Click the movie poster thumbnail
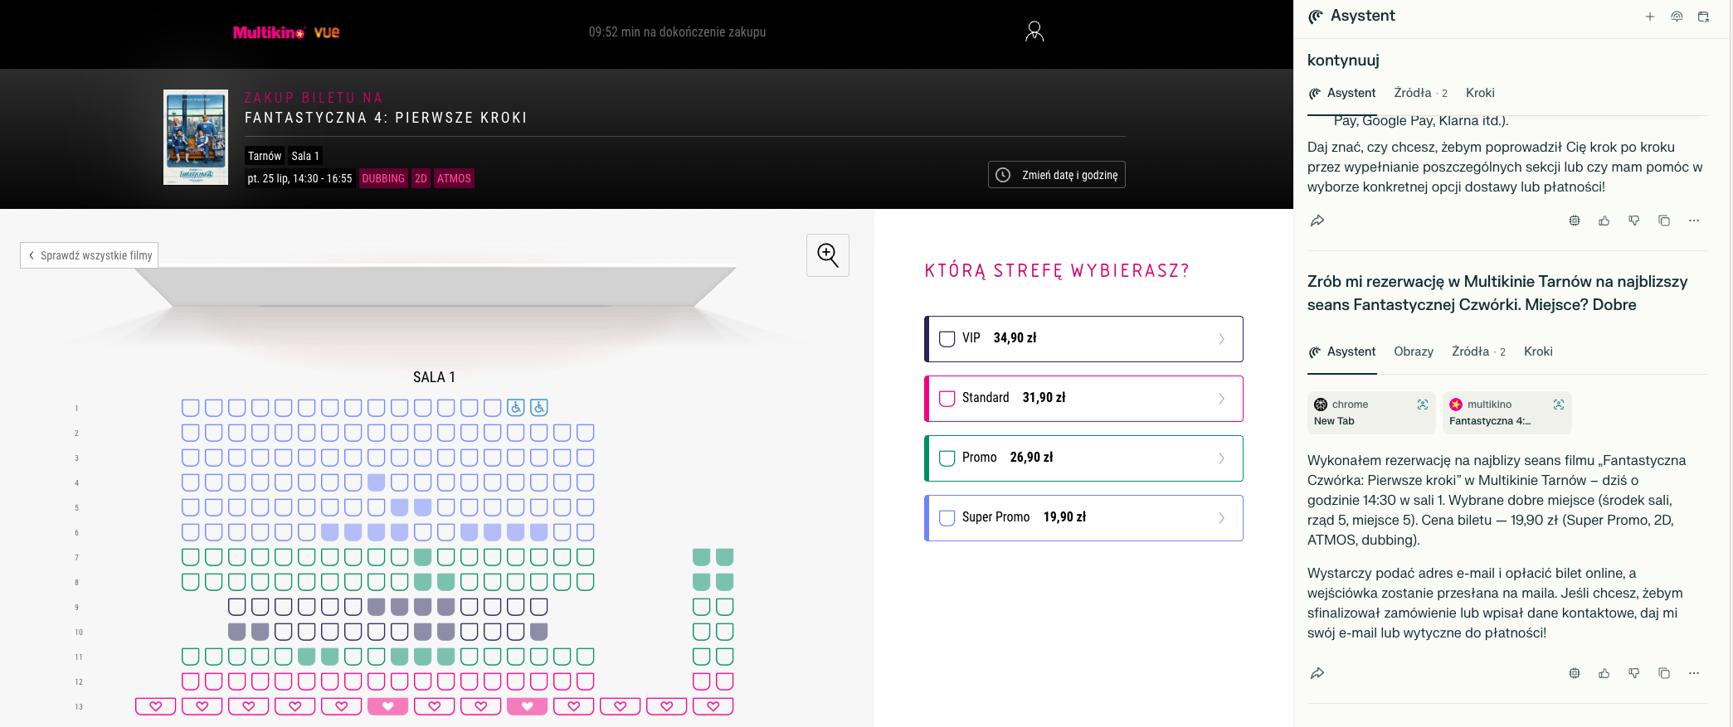1733x727 pixels. pyautogui.click(x=196, y=137)
